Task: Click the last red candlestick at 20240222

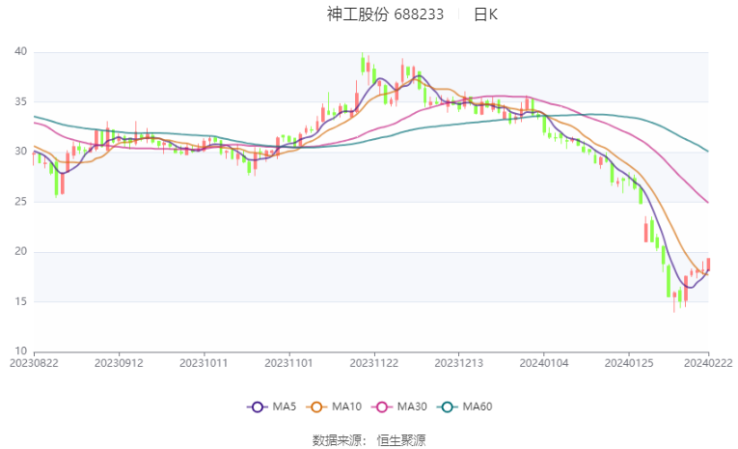Action: tap(708, 264)
